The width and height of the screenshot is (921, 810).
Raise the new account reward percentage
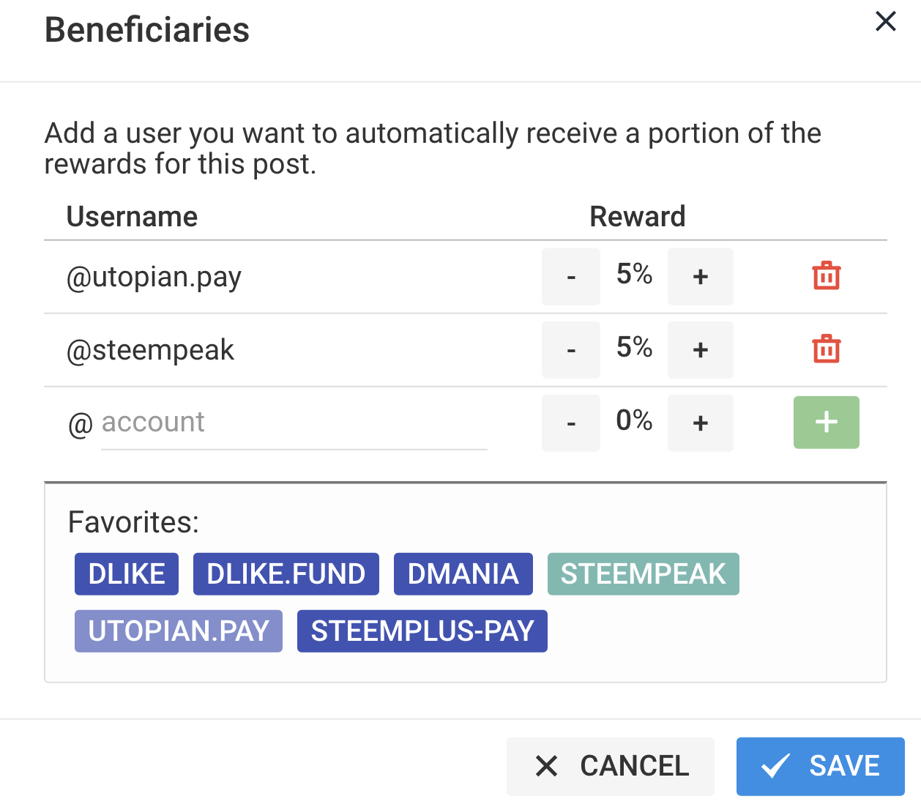700,423
